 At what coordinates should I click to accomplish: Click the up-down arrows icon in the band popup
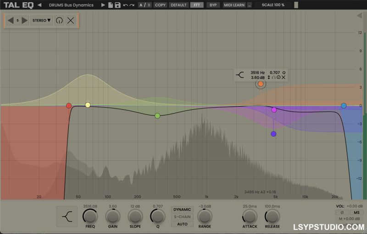point(269,77)
